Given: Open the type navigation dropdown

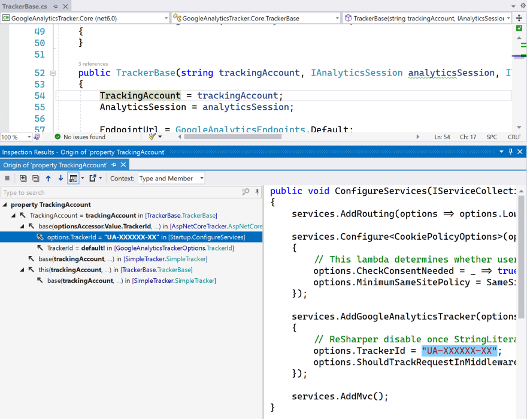Looking at the screenshot, I should (256, 19).
